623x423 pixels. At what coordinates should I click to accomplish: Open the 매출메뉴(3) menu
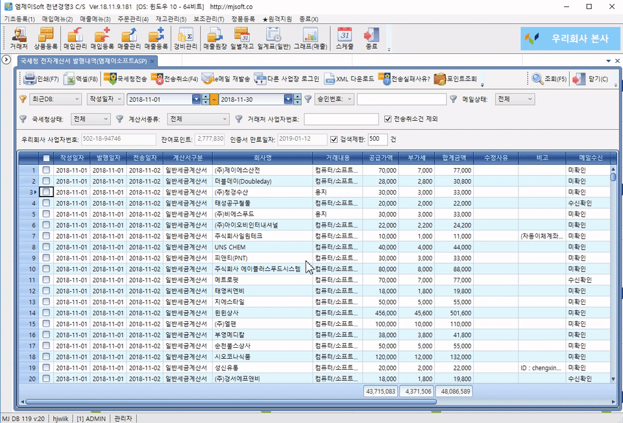(95, 19)
